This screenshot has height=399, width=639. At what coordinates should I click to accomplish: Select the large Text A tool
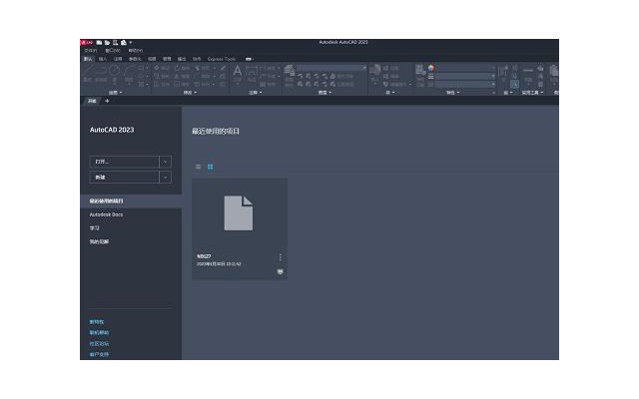[x=238, y=73]
